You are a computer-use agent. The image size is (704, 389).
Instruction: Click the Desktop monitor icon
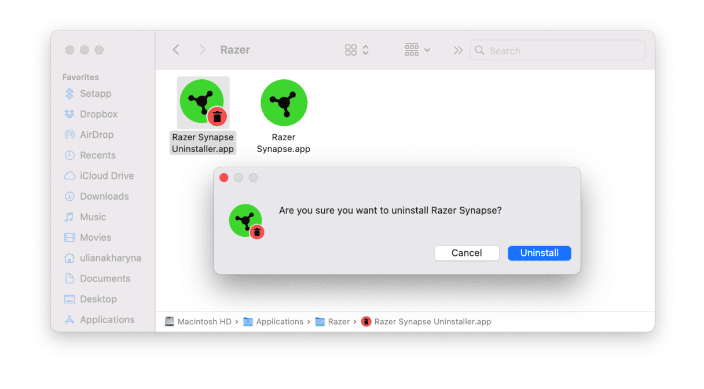pos(69,299)
